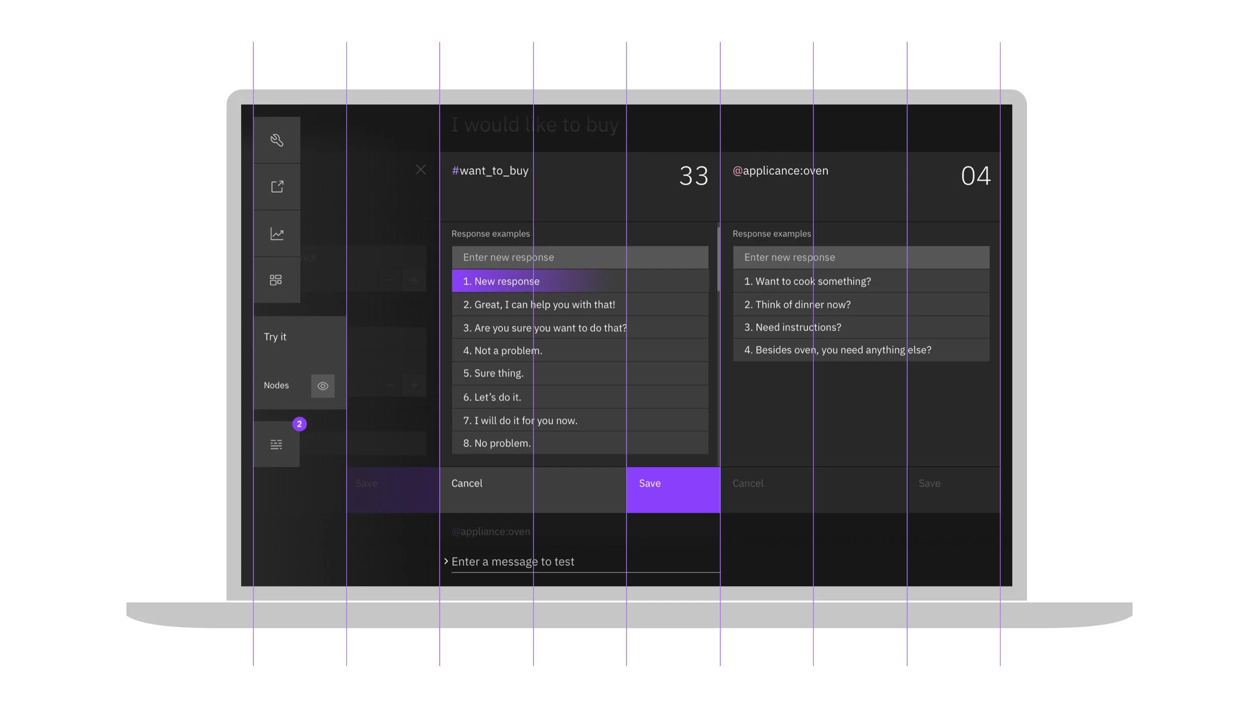The height and width of the screenshot is (708, 1259).
Task: Select the Nodes label in sidebar
Action: (x=276, y=386)
